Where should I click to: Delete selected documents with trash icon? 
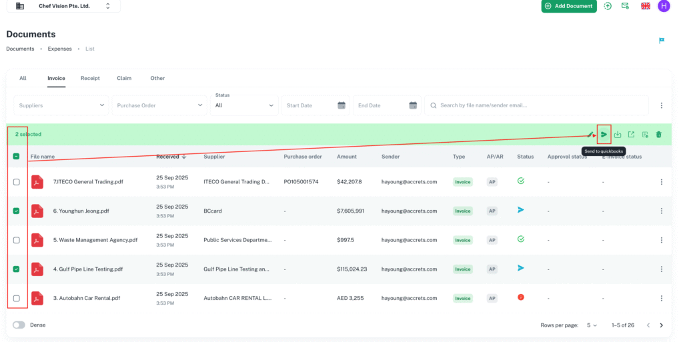tap(658, 135)
